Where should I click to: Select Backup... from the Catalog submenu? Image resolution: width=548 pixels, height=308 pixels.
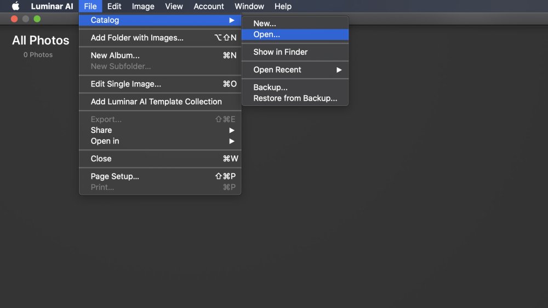click(295, 87)
